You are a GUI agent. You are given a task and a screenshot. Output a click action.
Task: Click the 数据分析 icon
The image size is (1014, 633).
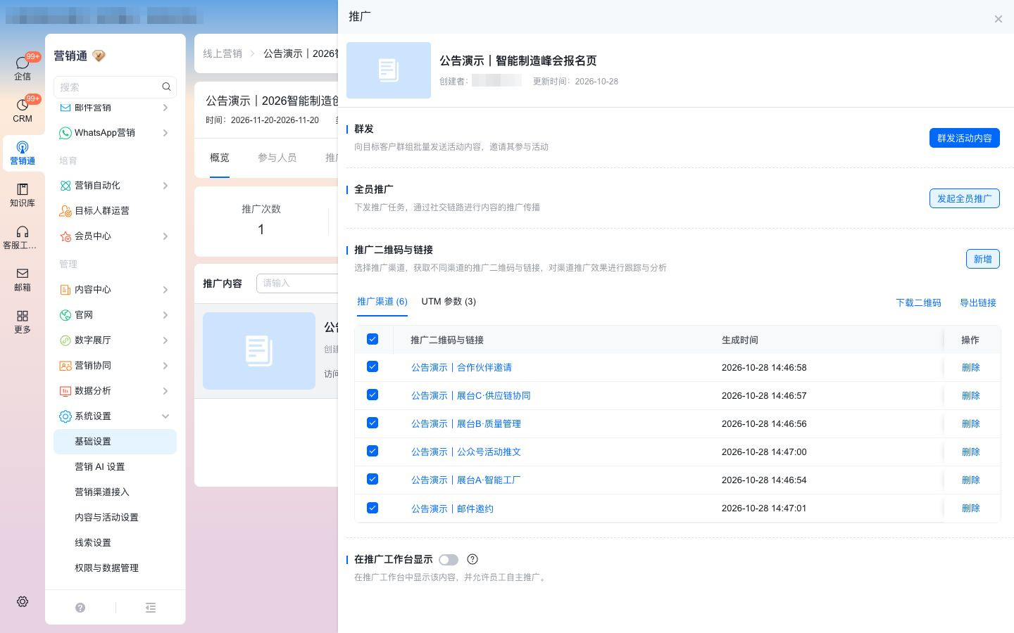[x=65, y=390]
